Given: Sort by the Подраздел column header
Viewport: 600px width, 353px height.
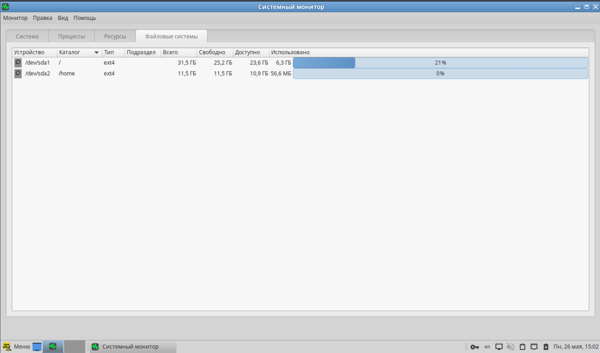Looking at the screenshot, I should (x=143, y=52).
